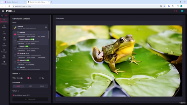Click Vidu Q1 model name
The image size is (187, 105).
pos(22,67)
